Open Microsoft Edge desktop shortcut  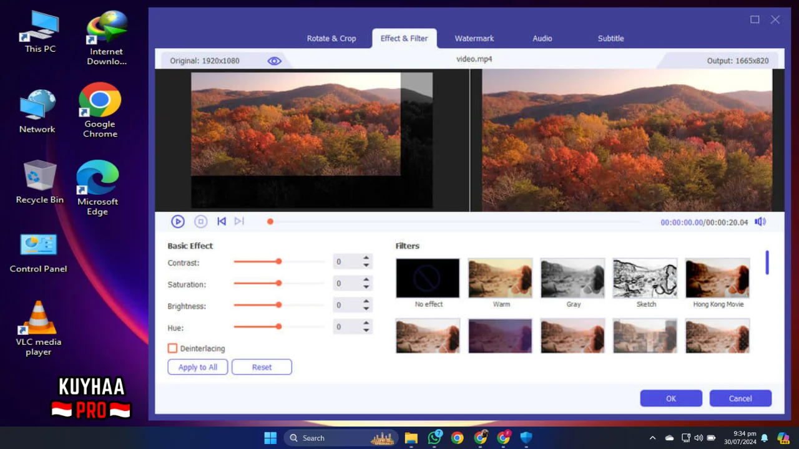(x=97, y=188)
